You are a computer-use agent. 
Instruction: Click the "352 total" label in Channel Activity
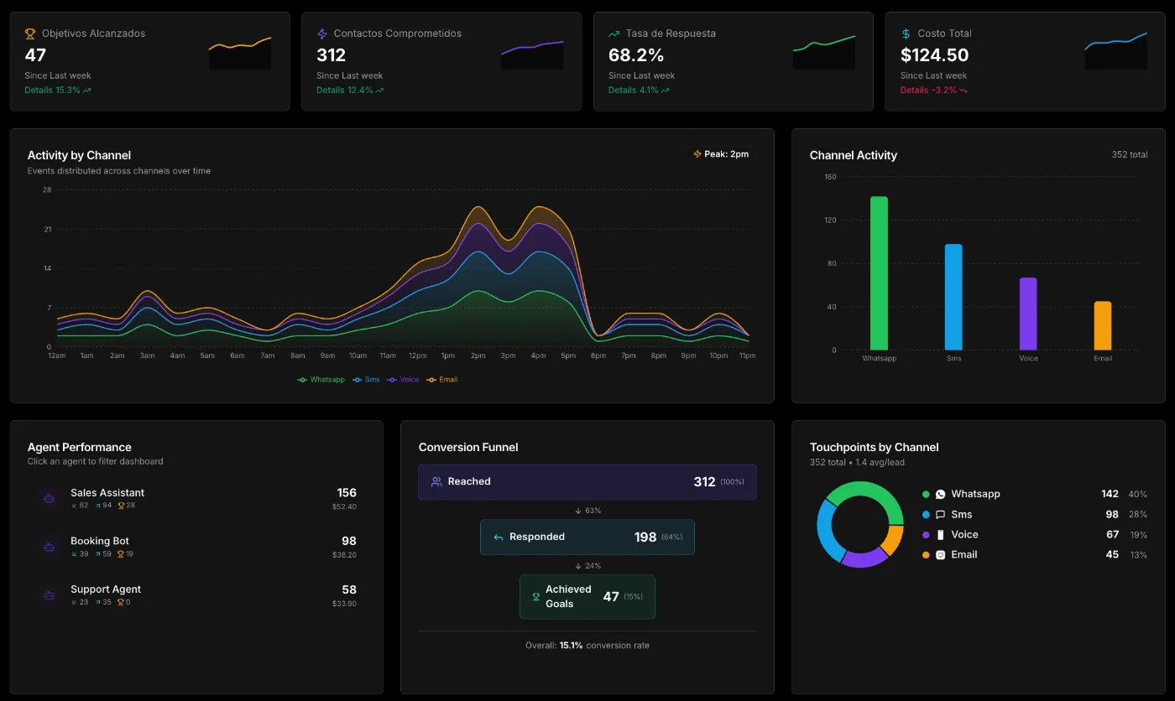click(1130, 155)
